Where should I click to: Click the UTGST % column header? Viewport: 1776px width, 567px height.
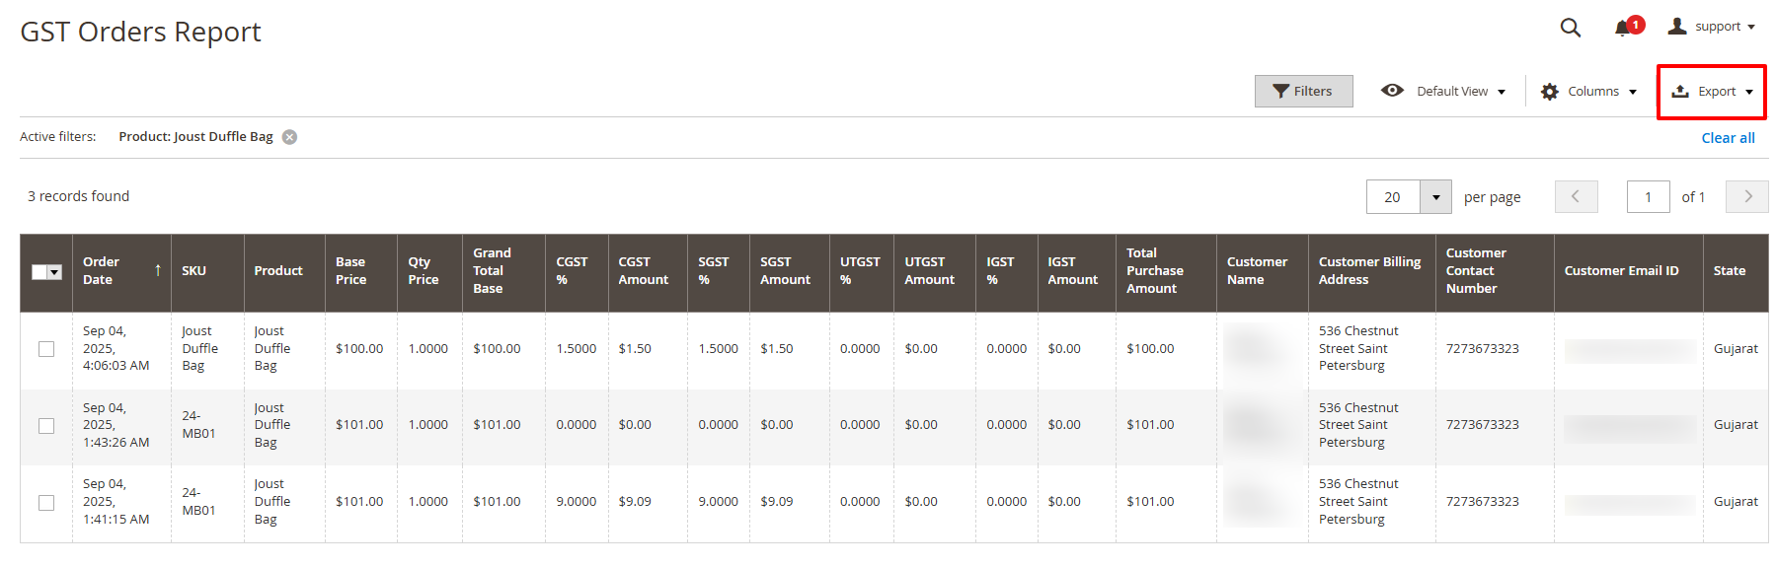(862, 271)
